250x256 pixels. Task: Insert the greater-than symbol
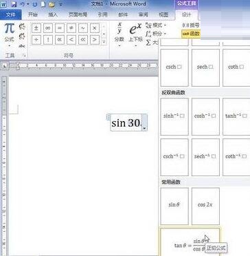point(95,40)
